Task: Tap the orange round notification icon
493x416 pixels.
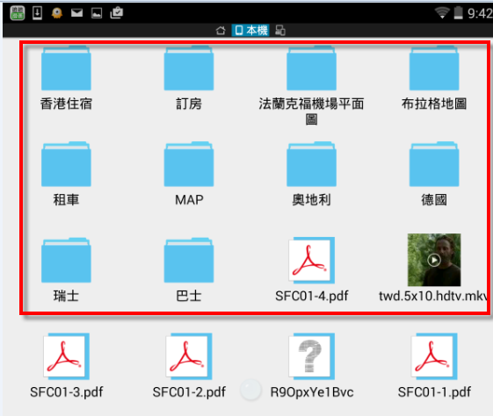Action: click(x=57, y=13)
